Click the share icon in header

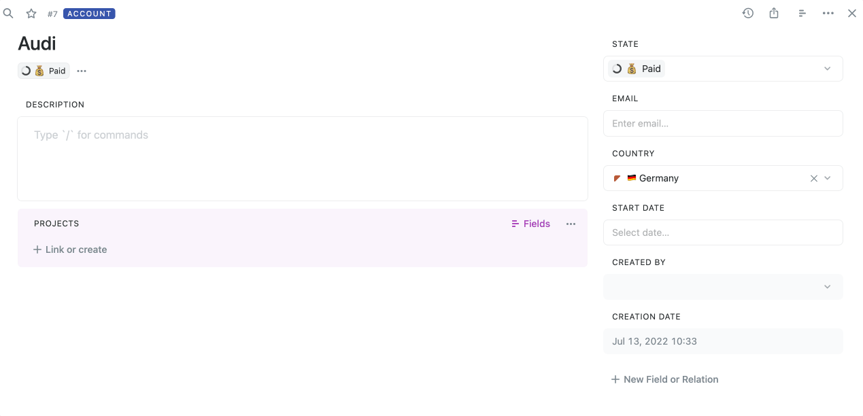pyautogui.click(x=774, y=13)
